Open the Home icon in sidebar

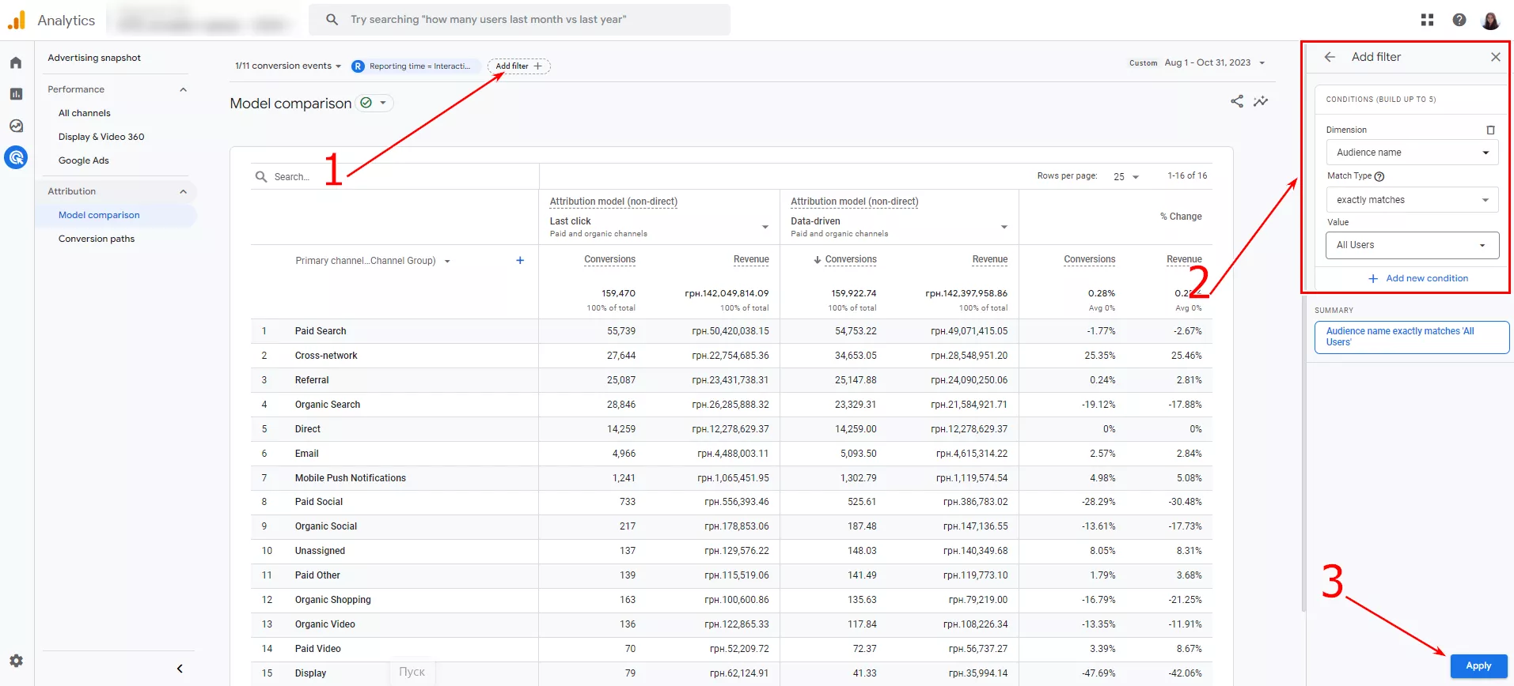[16, 62]
